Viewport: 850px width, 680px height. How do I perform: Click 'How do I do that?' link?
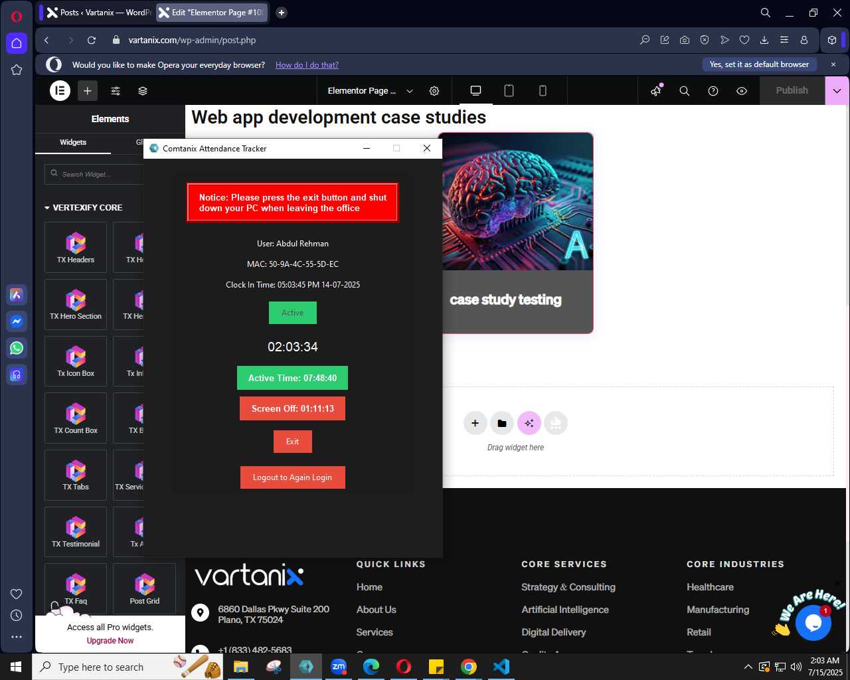(307, 65)
